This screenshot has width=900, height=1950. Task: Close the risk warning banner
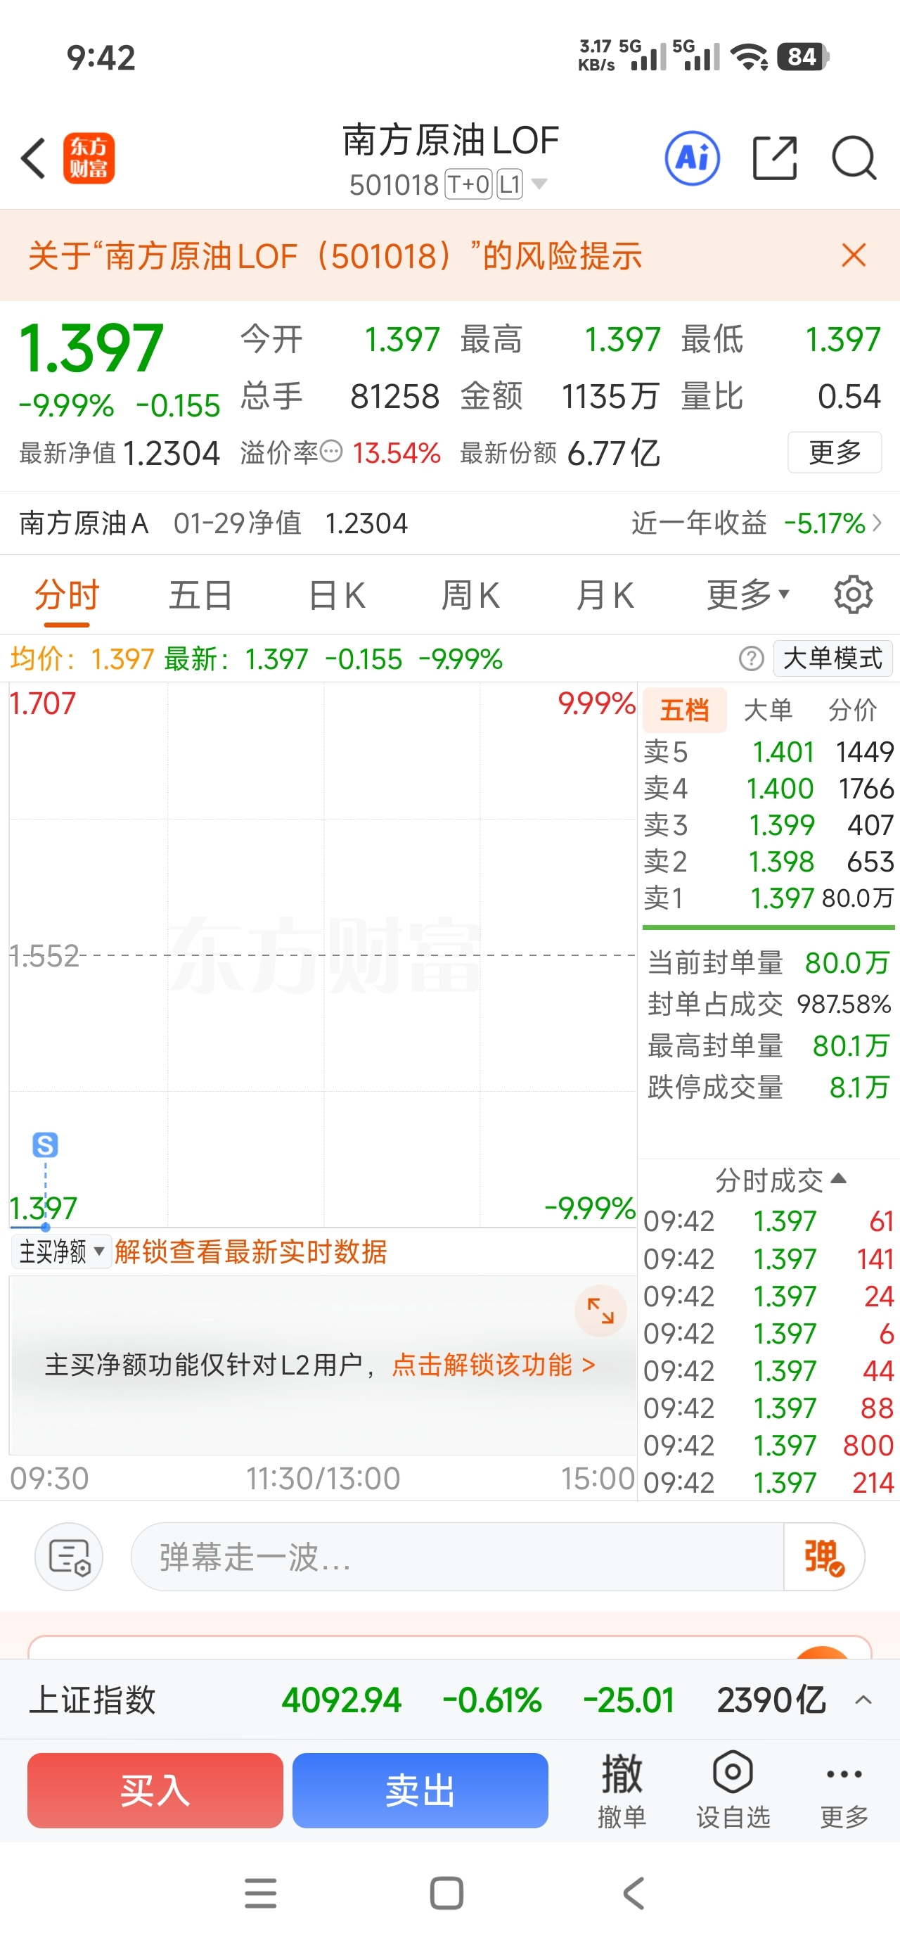854,255
